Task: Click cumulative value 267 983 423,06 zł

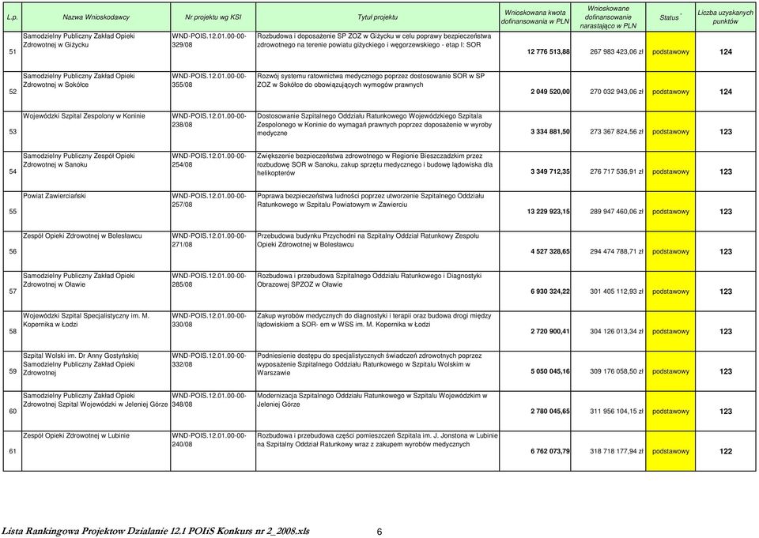Action: [616, 52]
